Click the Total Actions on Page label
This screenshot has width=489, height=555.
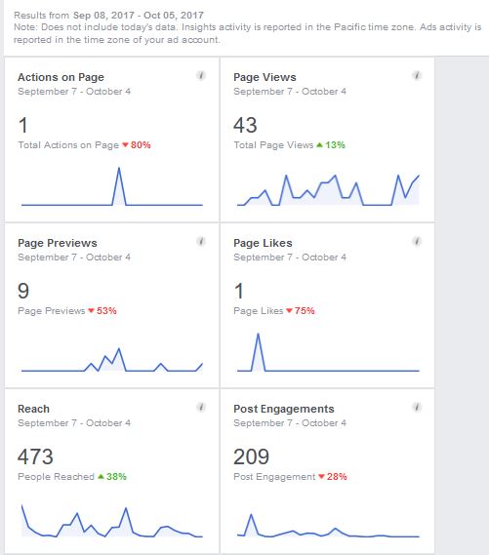68,145
